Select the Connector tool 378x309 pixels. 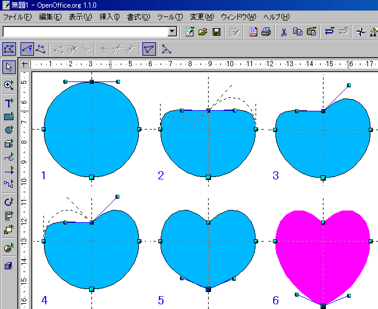point(9,184)
